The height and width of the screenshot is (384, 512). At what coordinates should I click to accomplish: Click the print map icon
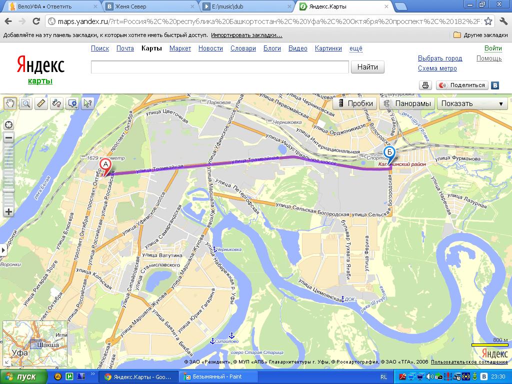pyautogui.click(x=425, y=85)
